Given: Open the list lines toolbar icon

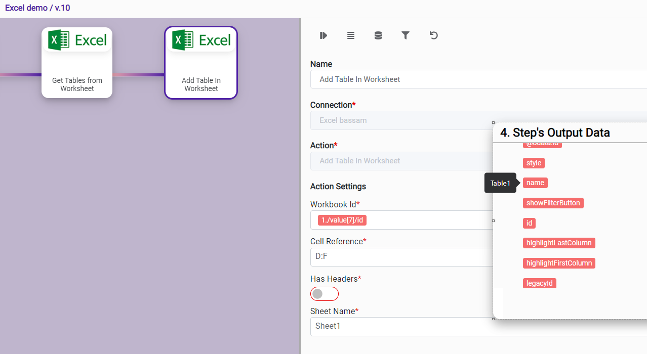Looking at the screenshot, I should tap(351, 35).
